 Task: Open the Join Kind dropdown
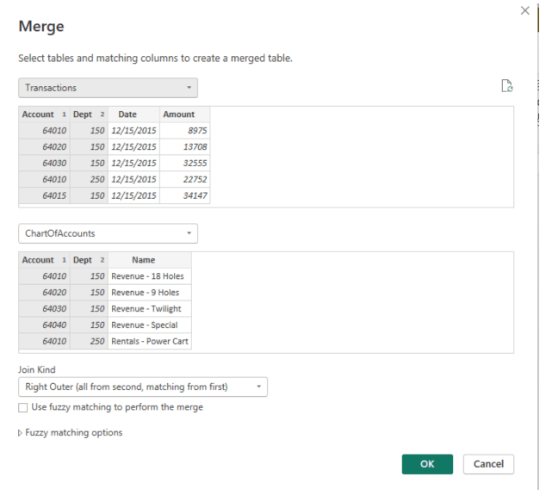coord(142,387)
